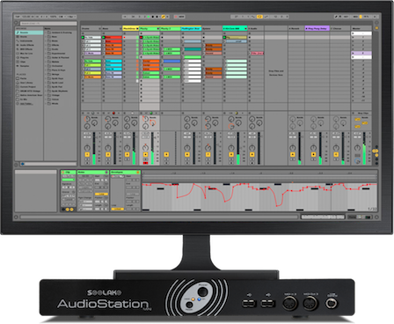Expand the Synth Keys folder in browser

(46, 78)
